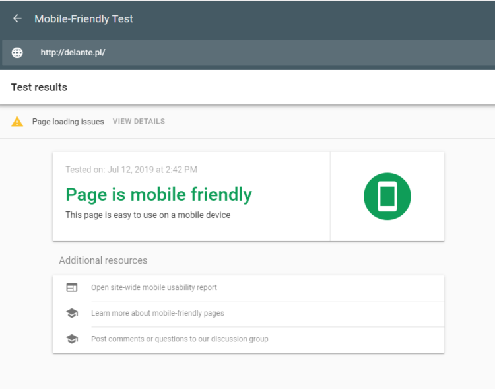Viewport: 495px width, 389px height.
Task: Click the site-wide usability report icon
Action: coord(72,287)
